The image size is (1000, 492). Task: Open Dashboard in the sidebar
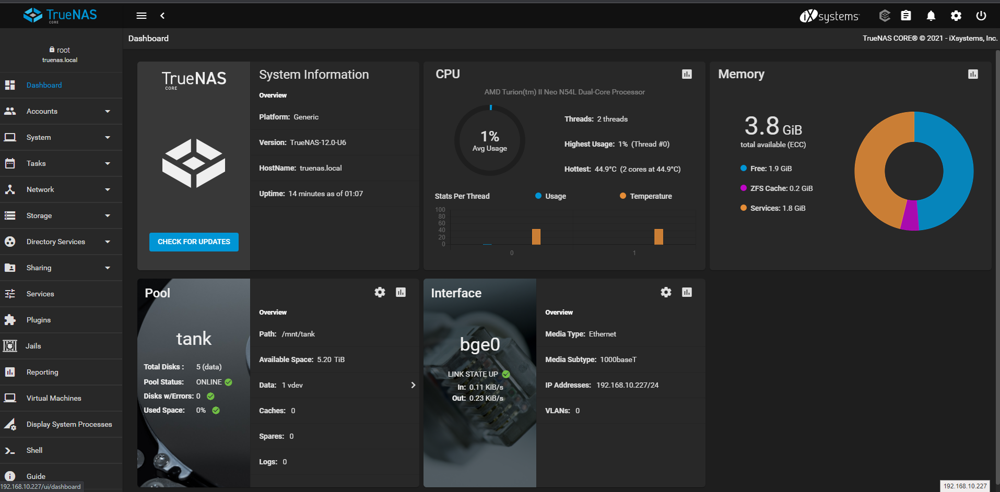[x=61, y=85]
